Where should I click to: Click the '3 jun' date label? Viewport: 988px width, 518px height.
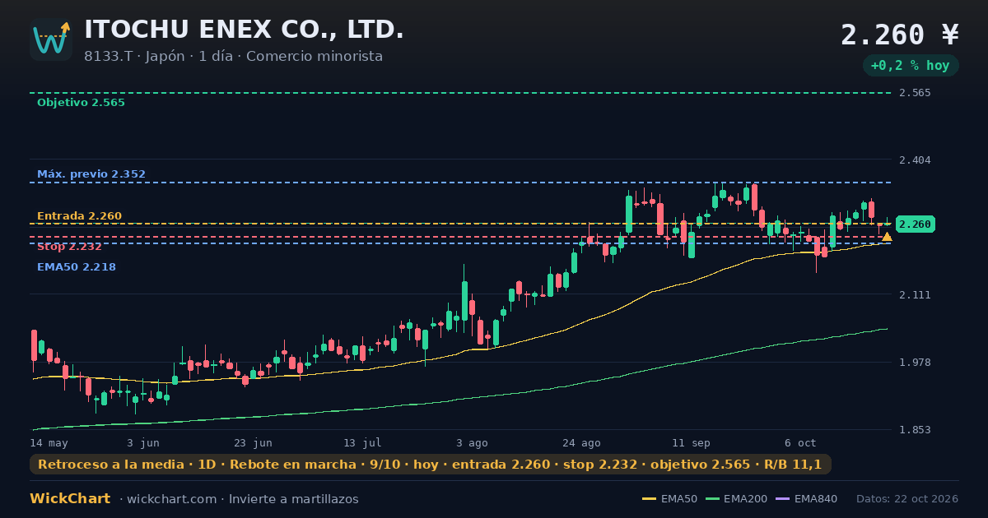pos(143,442)
